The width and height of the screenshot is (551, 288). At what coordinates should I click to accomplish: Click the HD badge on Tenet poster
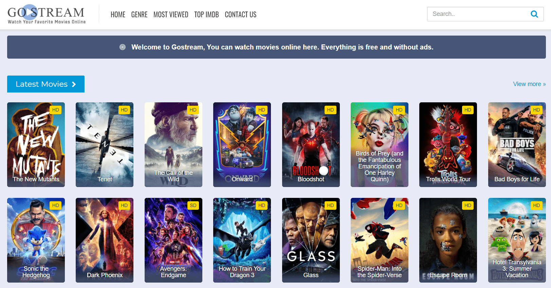pos(124,110)
